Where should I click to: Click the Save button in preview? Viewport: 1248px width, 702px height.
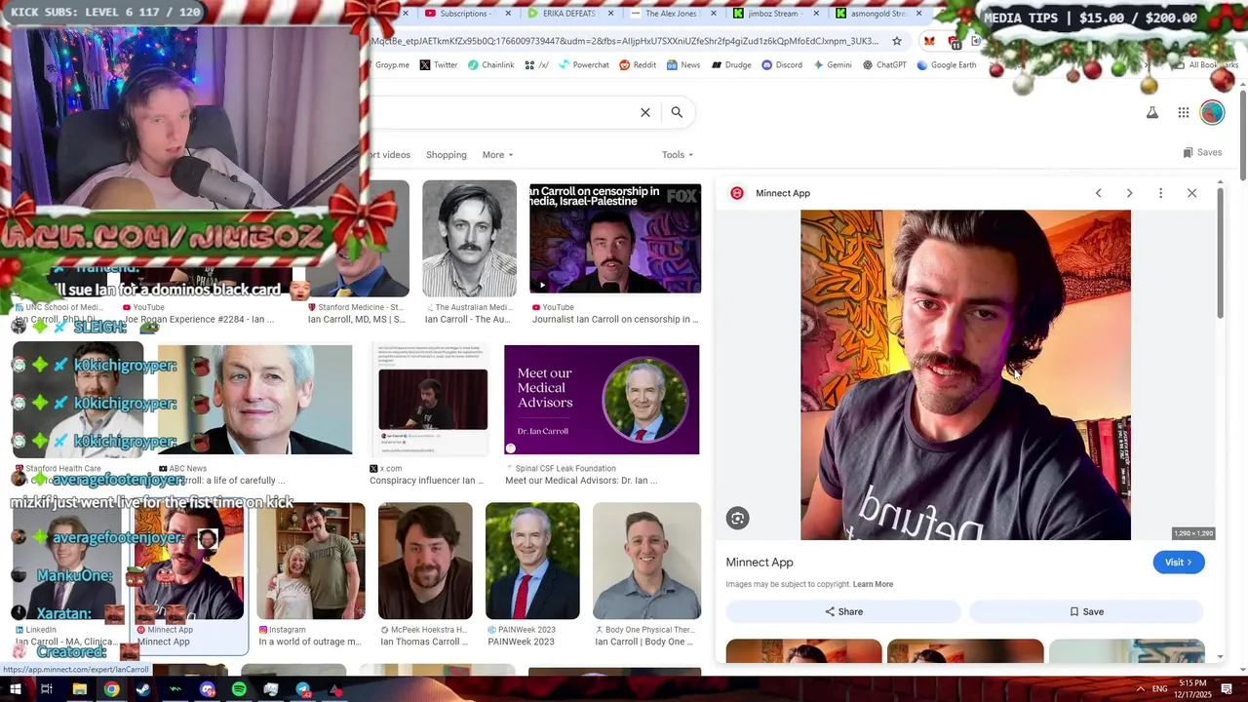tap(1086, 612)
